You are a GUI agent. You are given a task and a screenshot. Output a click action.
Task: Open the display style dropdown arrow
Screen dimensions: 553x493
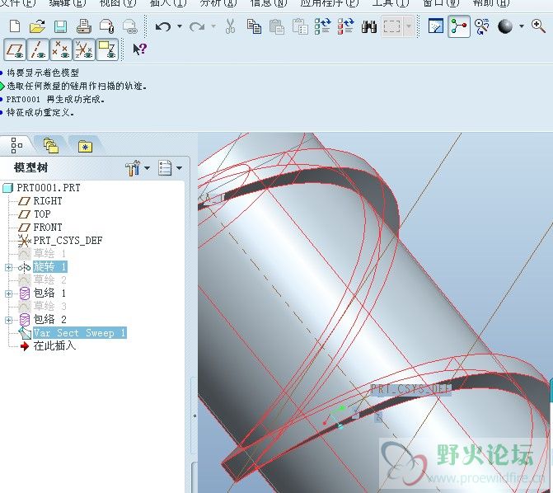pos(522,26)
